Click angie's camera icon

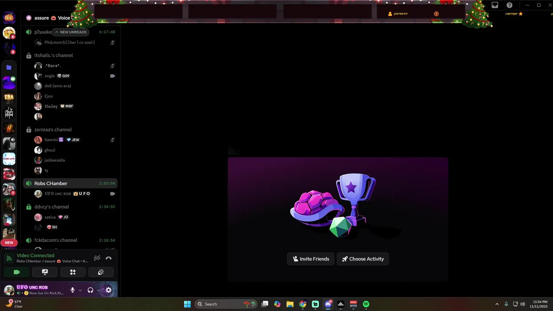pyautogui.click(x=112, y=76)
